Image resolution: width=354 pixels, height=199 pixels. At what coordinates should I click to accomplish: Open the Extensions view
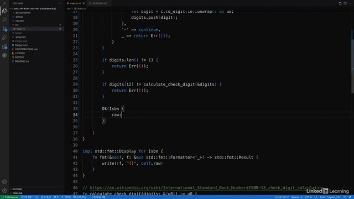point(4,46)
